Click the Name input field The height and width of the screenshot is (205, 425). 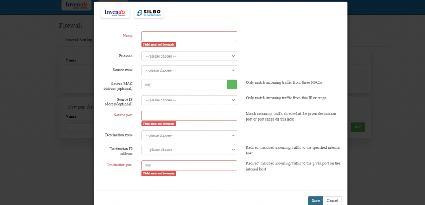coord(189,36)
